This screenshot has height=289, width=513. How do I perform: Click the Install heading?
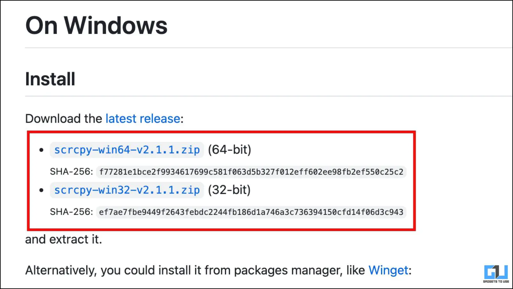point(50,79)
